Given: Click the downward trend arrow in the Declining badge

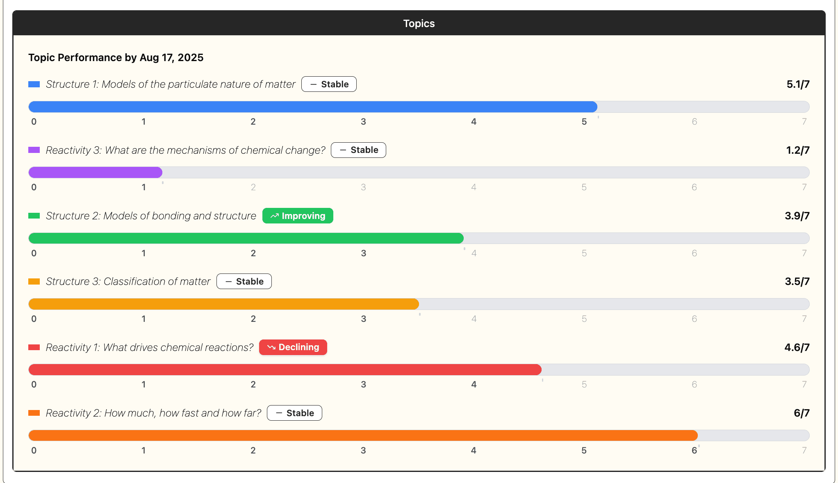Looking at the screenshot, I should click(x=271, y=347).
